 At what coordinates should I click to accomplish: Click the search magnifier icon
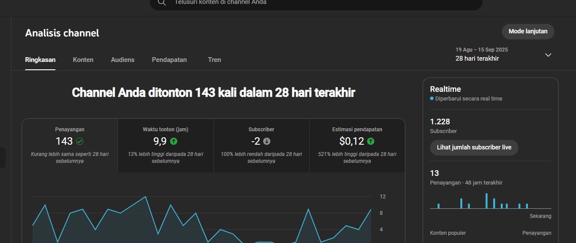pos(162,3)
